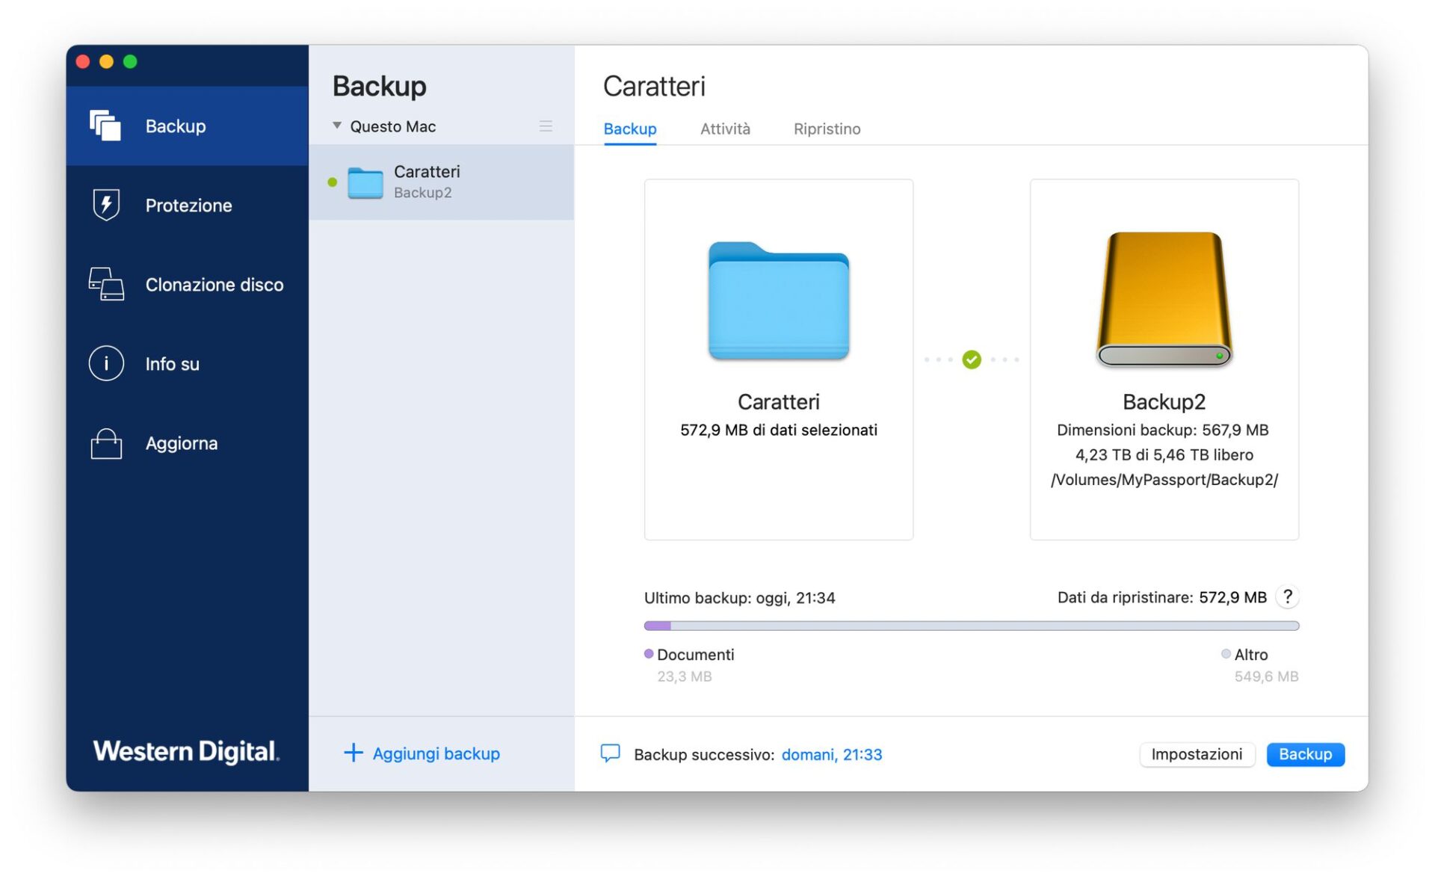Select the Caratteri backup entry in list
1435x879 pixels.
441,182
